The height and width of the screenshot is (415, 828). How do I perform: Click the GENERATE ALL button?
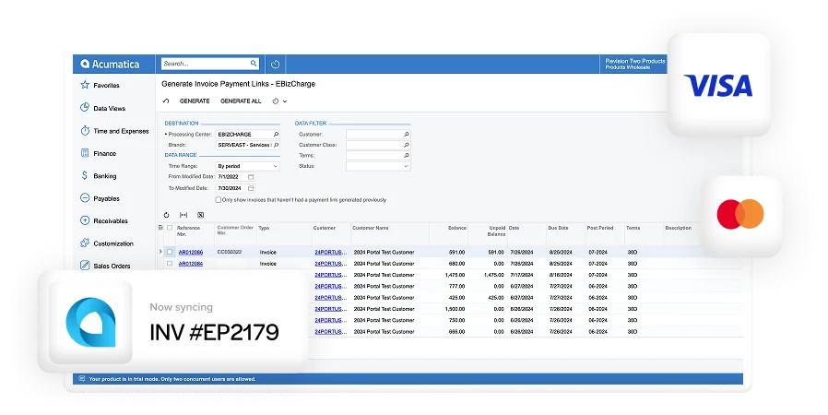point(241,101)
